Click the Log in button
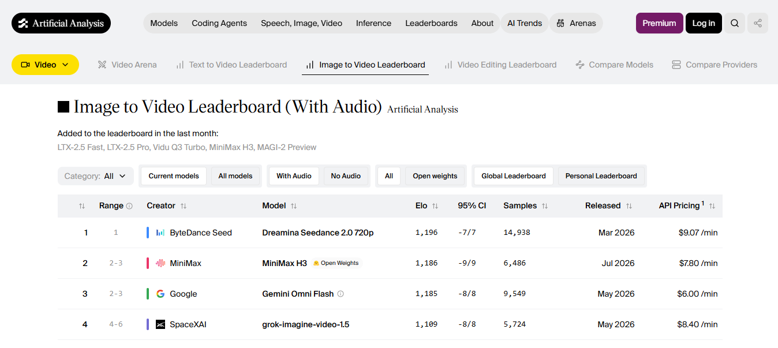This screenshot has height=348, width=778. (x=704, y=23)
